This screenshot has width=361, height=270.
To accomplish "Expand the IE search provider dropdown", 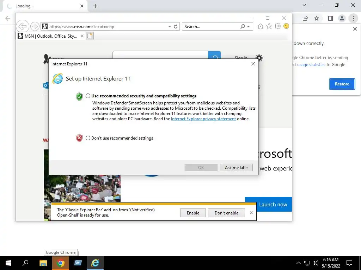I will click(x=249, y=27).
